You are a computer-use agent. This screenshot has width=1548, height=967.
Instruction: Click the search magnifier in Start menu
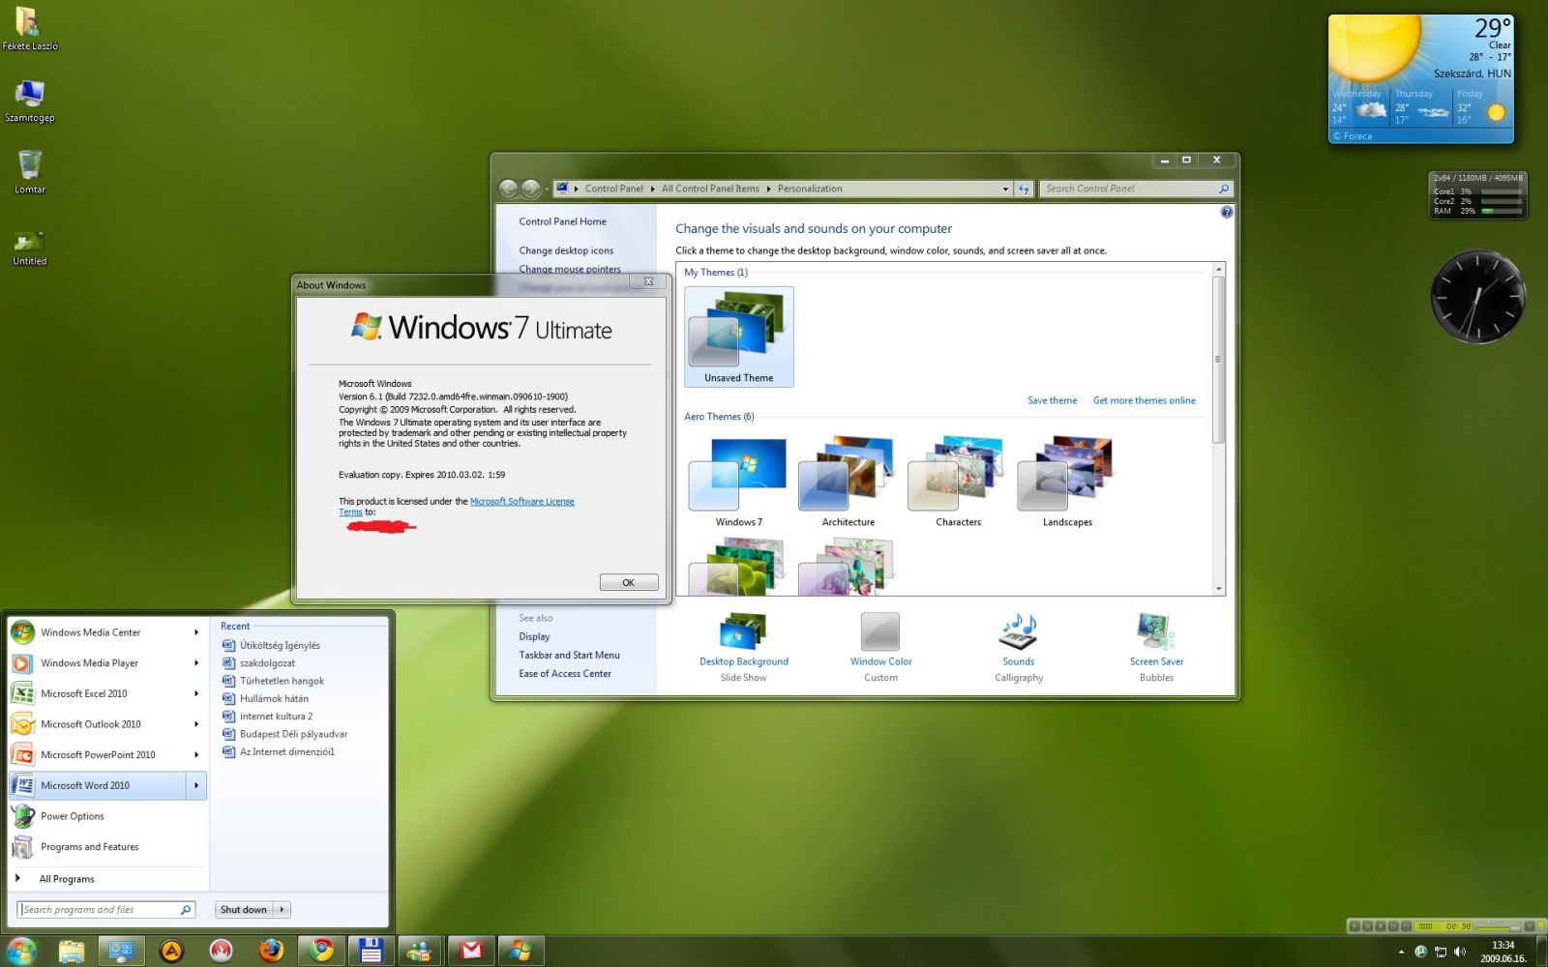(186, 910)
